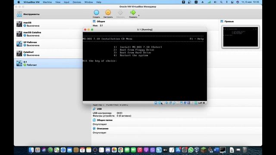
Task: Click the Показать (Show) green arrow
Action: 133,14
